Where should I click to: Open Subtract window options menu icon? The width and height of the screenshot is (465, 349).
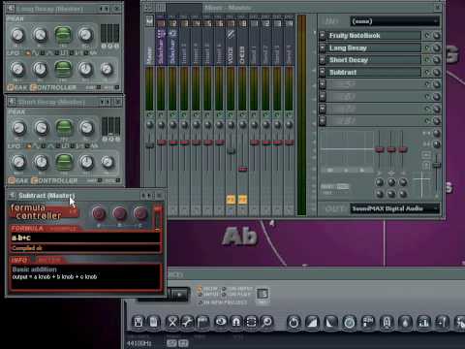pos(12,196)
